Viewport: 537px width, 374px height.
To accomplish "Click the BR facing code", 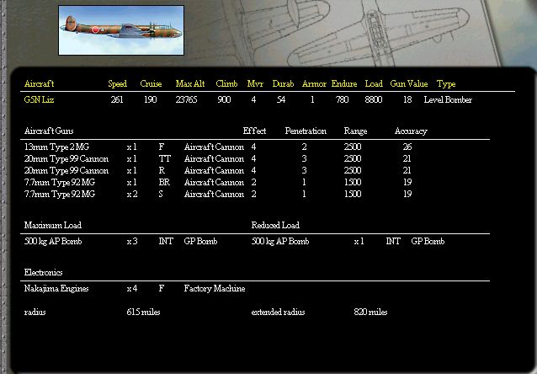I will point(164,182).
